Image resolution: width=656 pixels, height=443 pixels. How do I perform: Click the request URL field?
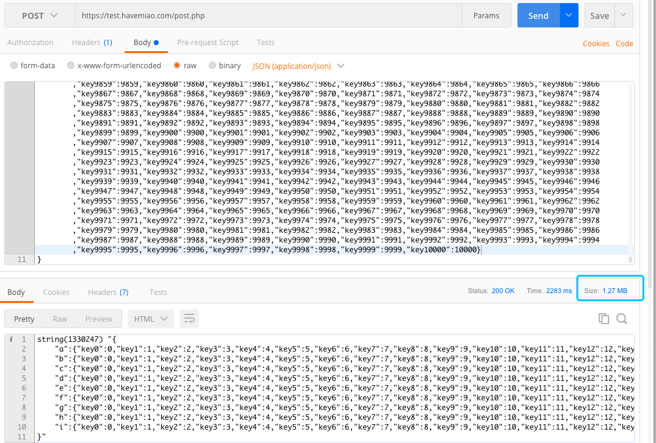point(268,15)
